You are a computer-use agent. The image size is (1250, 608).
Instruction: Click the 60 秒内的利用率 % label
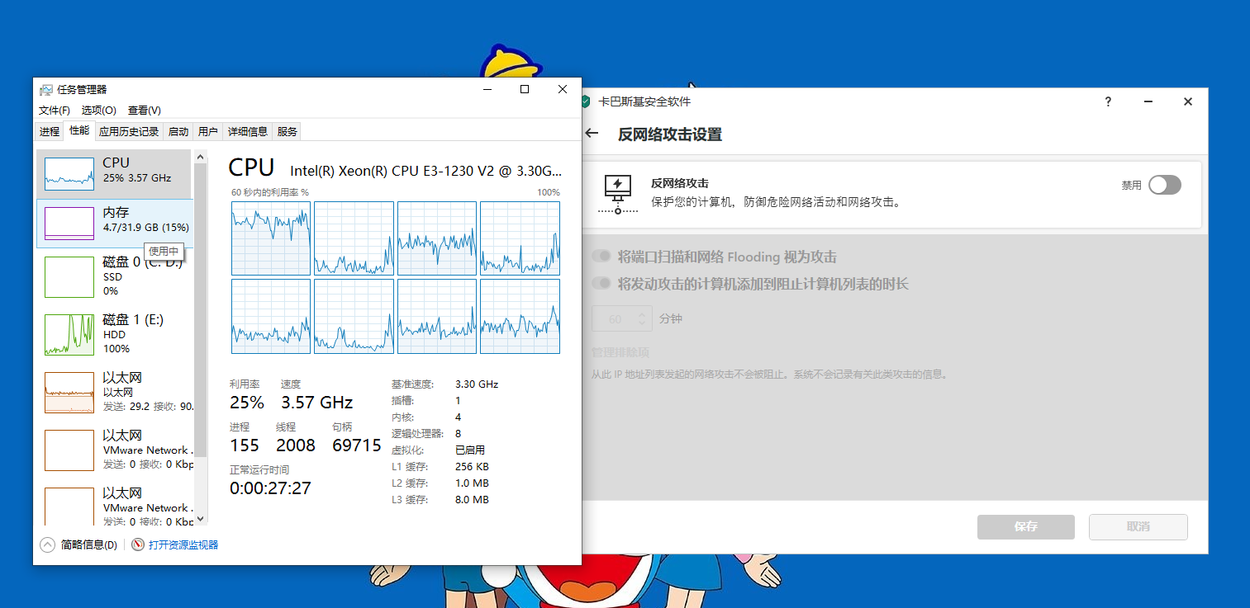click(270, 192)
